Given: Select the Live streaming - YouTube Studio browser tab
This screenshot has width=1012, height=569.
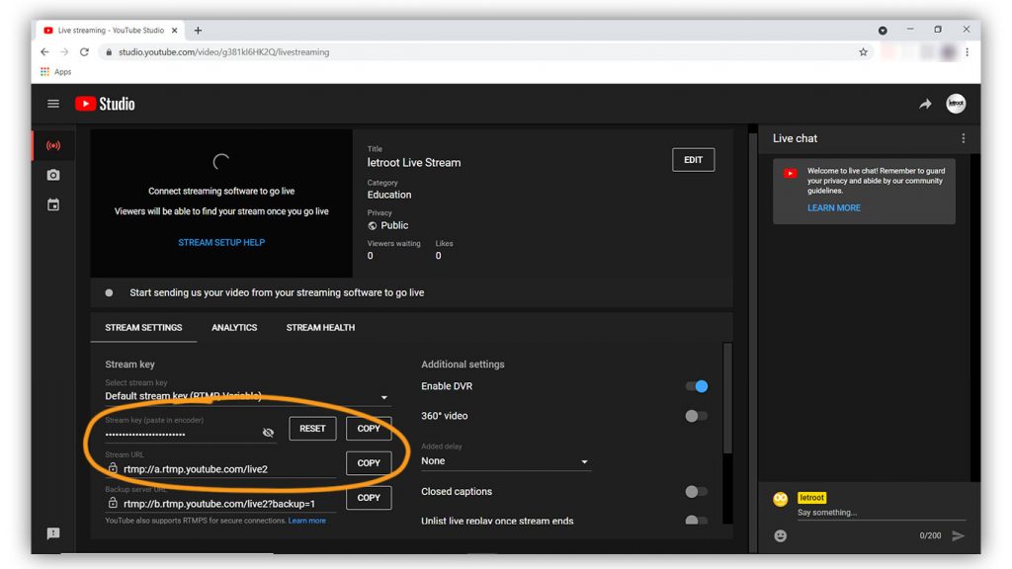Looking at the screenshot, I should pyautogui.click(x=111, y=31).
